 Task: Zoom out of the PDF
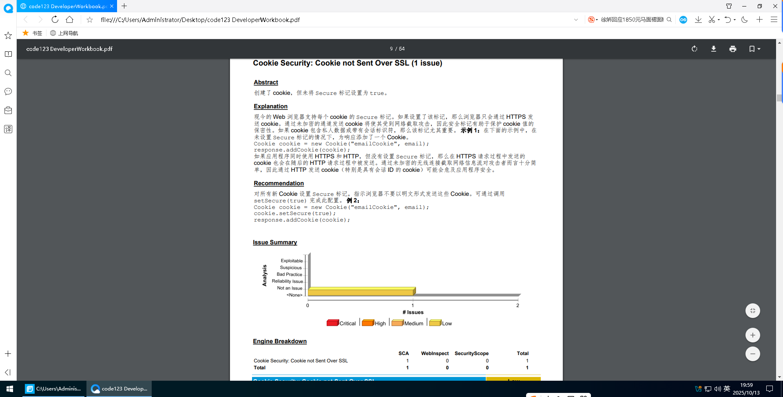tap(753, 354)
